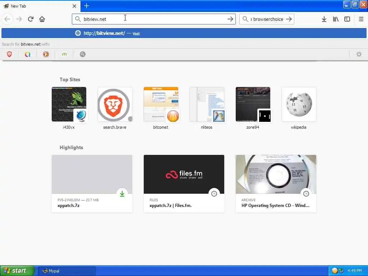Open the i430vx top site tile
The height and width of the screenshot is (276, 368).
coord(69,104)
